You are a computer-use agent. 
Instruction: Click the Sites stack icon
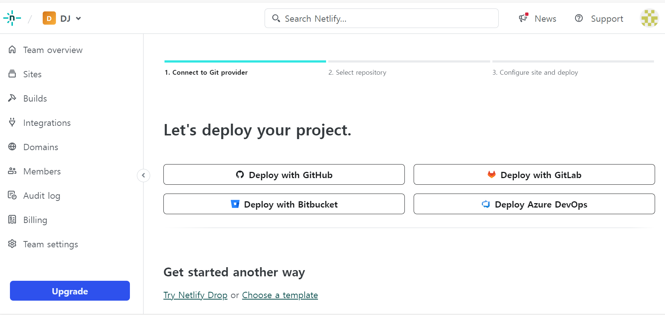[x=12, y=74]
